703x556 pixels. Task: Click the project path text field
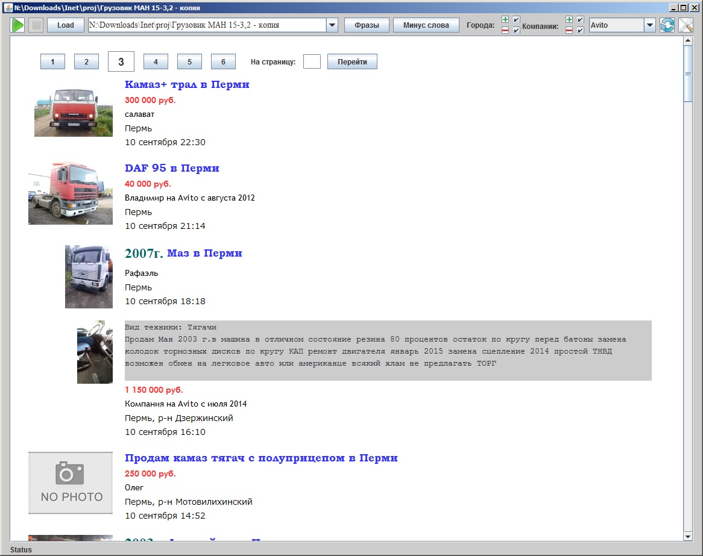click(207, 25)
